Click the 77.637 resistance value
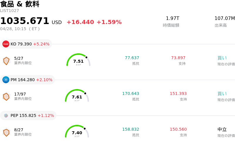Viewport: 235px width, 143px height. click(132, 58)
